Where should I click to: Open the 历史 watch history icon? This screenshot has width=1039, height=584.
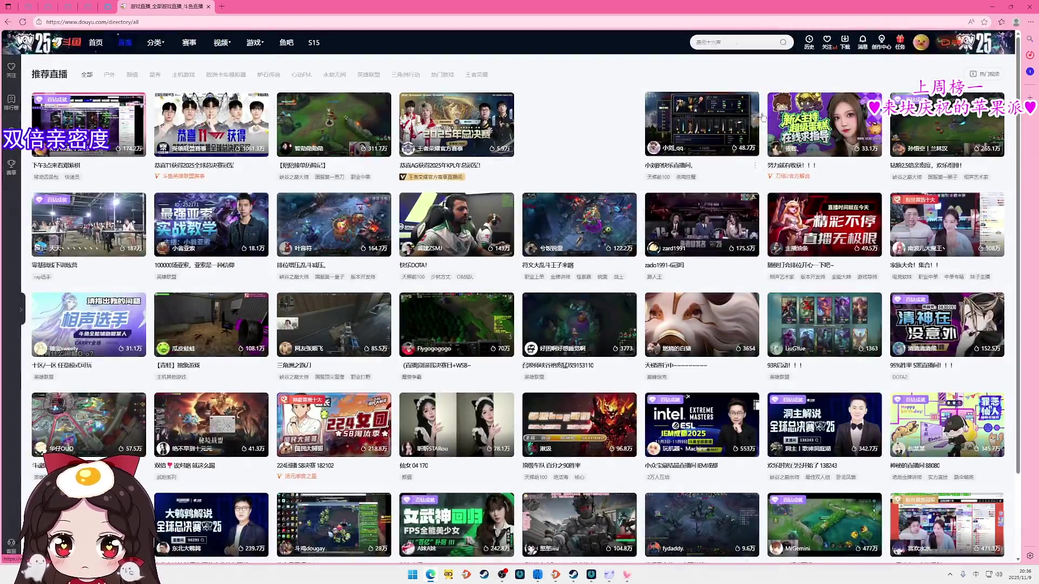point(809,40)
